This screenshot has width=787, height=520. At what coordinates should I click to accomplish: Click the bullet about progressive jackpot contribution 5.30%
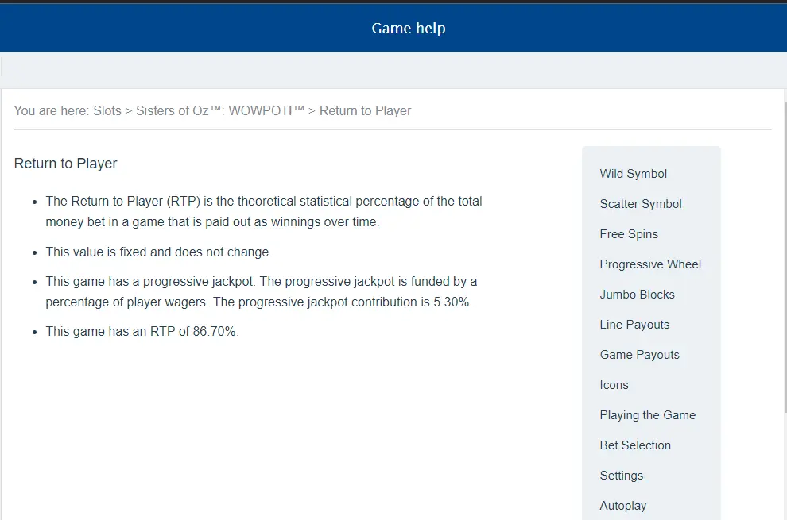pyautogui.click(x=261, y=291)
